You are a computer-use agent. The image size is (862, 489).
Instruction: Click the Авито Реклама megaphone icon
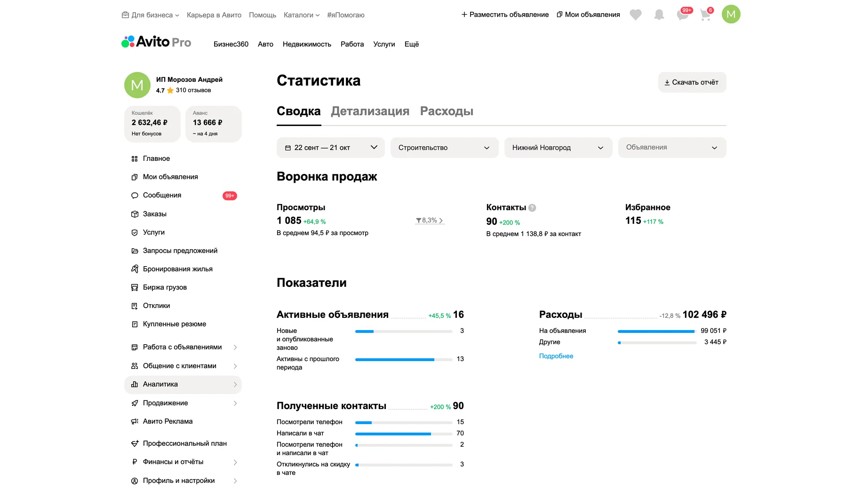pyautogui.click(x=135, y=422)
